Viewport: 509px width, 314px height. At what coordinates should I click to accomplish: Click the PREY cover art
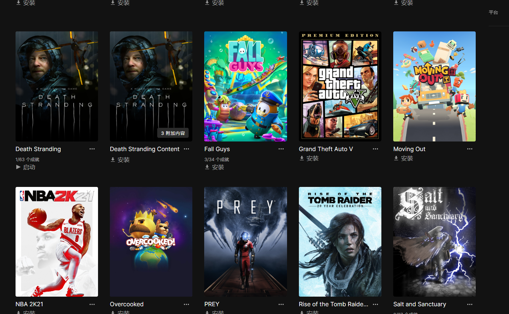pos(246,242)
